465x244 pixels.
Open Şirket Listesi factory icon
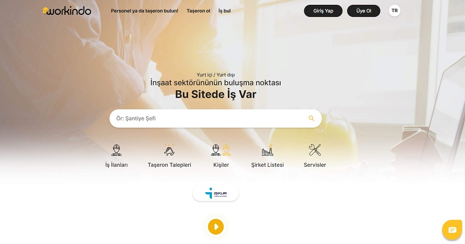[x=267, y=150]
